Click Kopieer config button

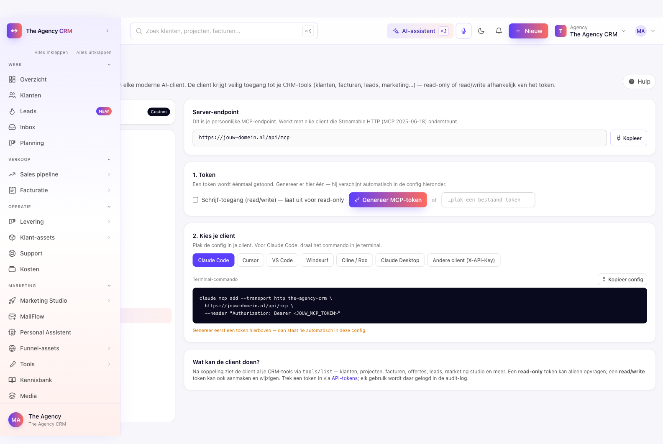[x=622, y=279]
